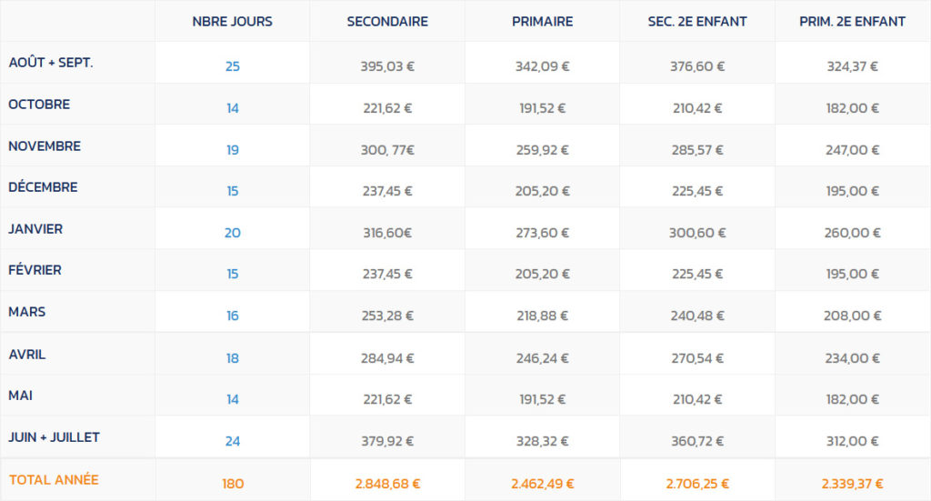Select the 395,03 € secondaire cell
The width and height of the screenshot is (931, 501).
(x=387, y=66)
